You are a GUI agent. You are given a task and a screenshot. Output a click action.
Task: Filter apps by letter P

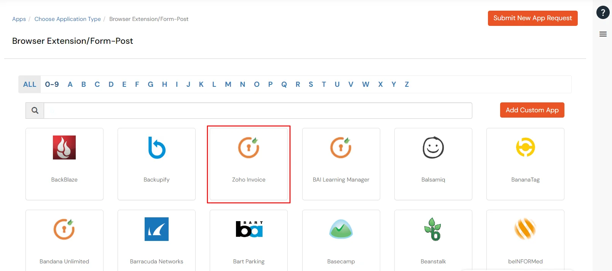coord(270,84)
